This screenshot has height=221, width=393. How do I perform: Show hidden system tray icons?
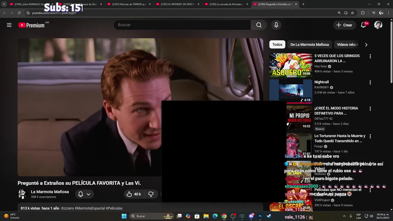[x=344, y=216]
